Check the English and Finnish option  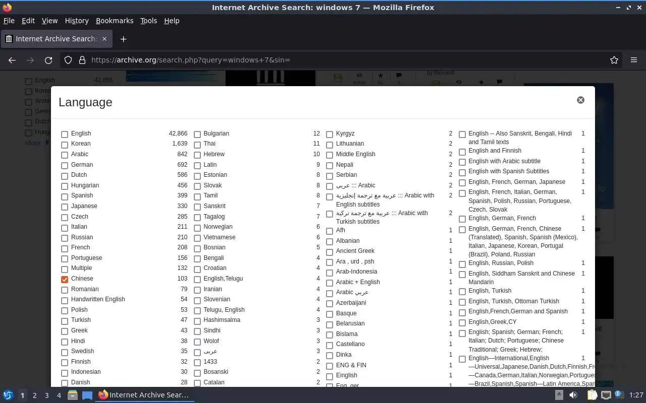[462, 152]
